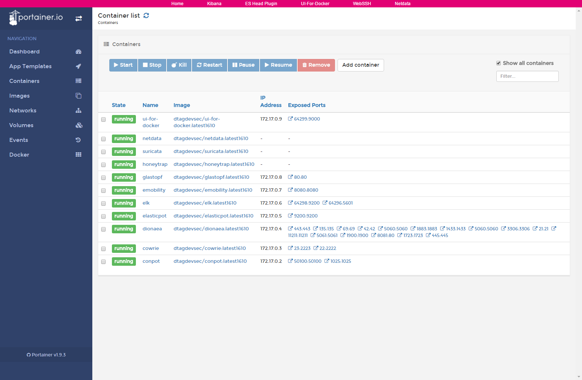Click the external link icon for port 8080:8080

290,190
